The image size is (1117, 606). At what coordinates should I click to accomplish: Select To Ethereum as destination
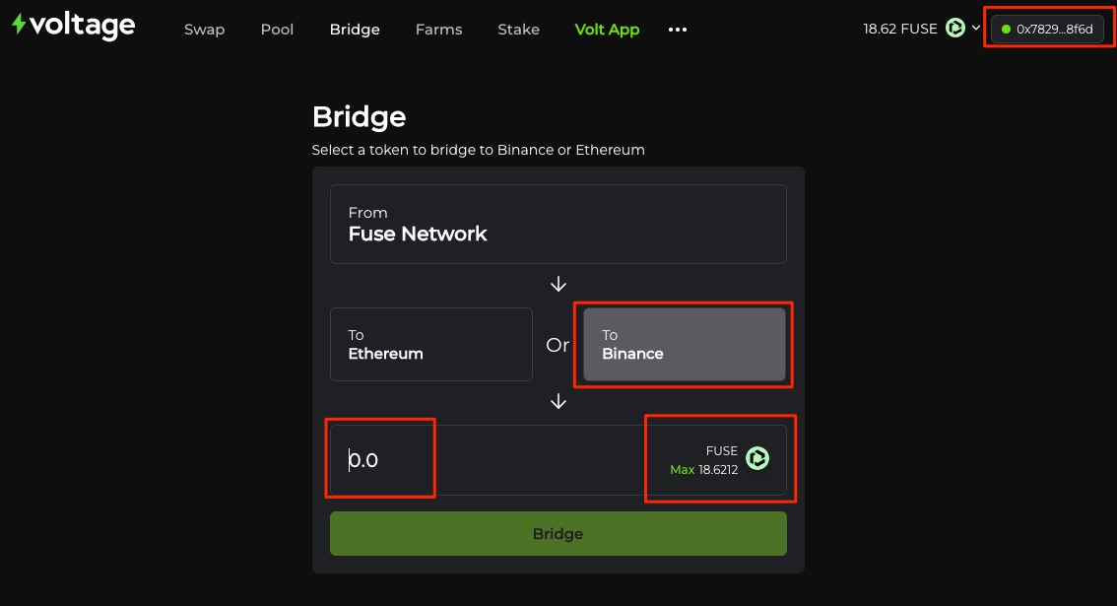coord(430,344)
